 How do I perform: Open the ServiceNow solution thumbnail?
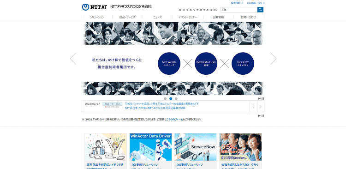(x=196, y=147)
